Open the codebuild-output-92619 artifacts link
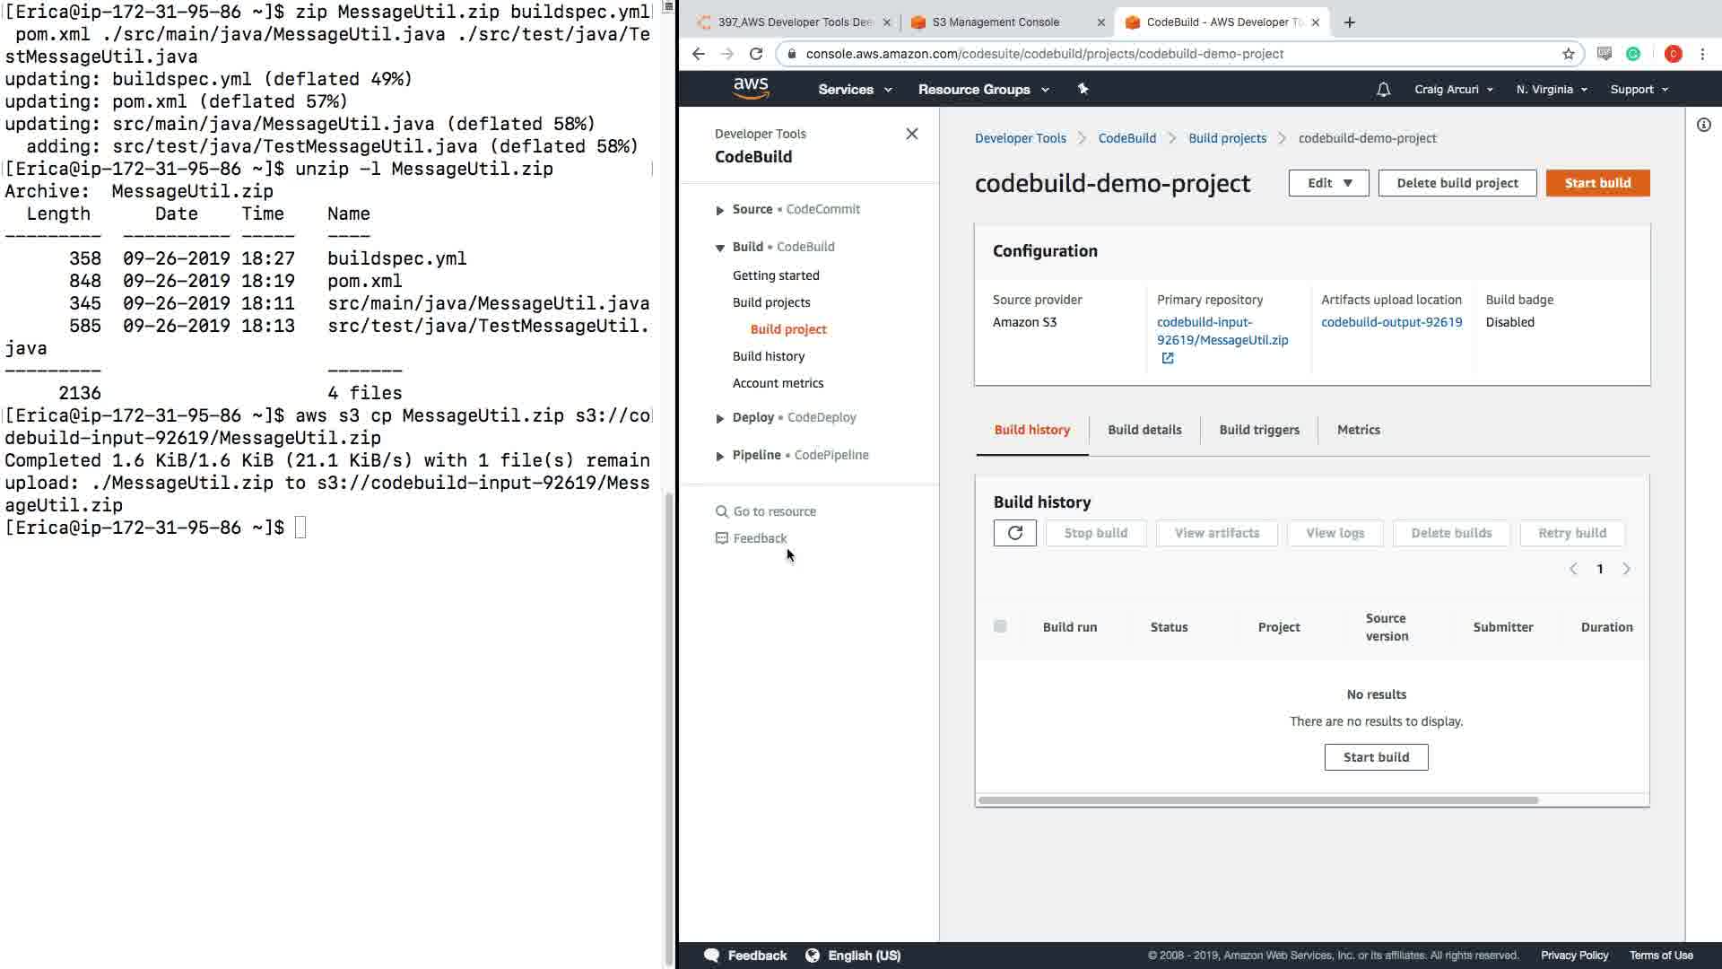The height and width of the screenshot is (969, 1722). [1391, 322]
